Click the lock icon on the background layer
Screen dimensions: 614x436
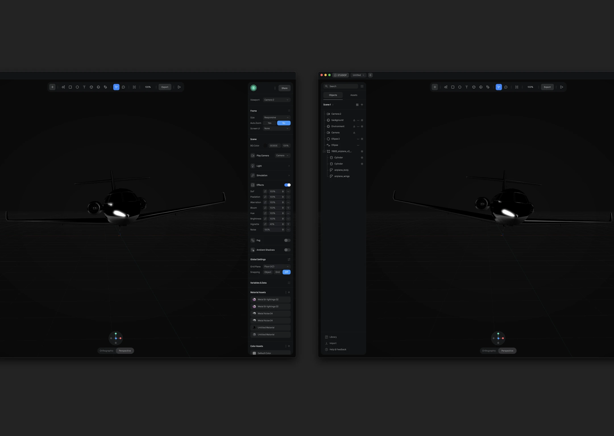[x=354, y=120]
